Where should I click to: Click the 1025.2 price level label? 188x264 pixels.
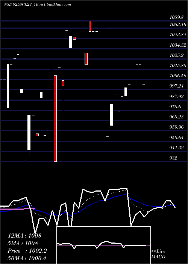click(176, 55)
